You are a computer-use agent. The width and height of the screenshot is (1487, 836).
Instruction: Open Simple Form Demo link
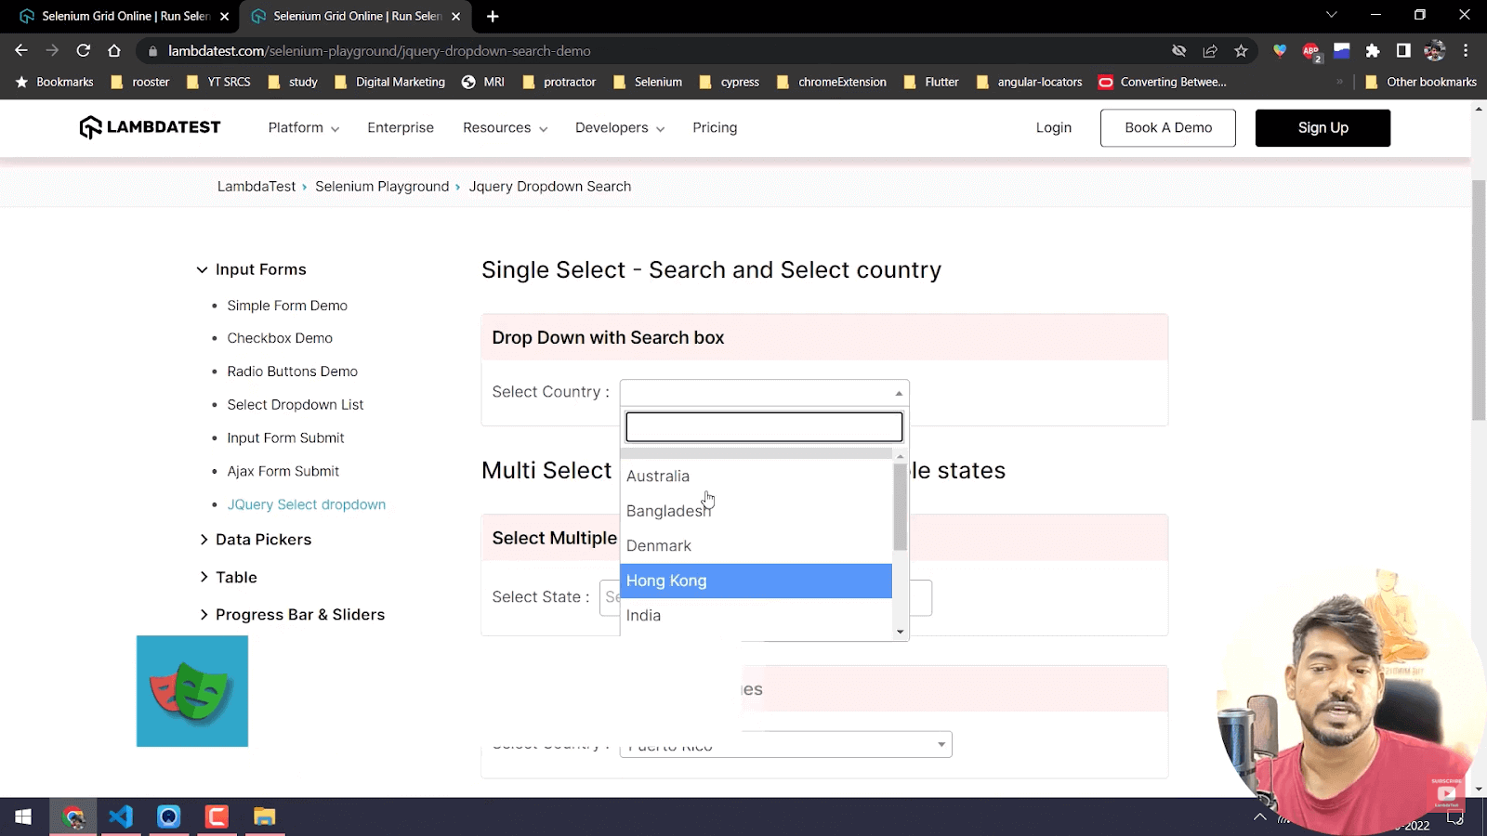287,306
